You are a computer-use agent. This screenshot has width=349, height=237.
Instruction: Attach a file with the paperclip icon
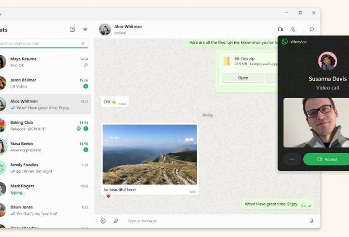coord(116,221)
